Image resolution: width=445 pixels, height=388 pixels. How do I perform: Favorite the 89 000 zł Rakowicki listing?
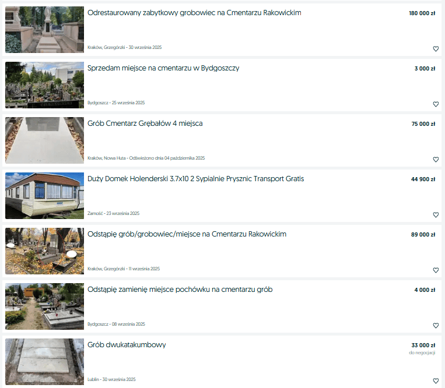436,270
